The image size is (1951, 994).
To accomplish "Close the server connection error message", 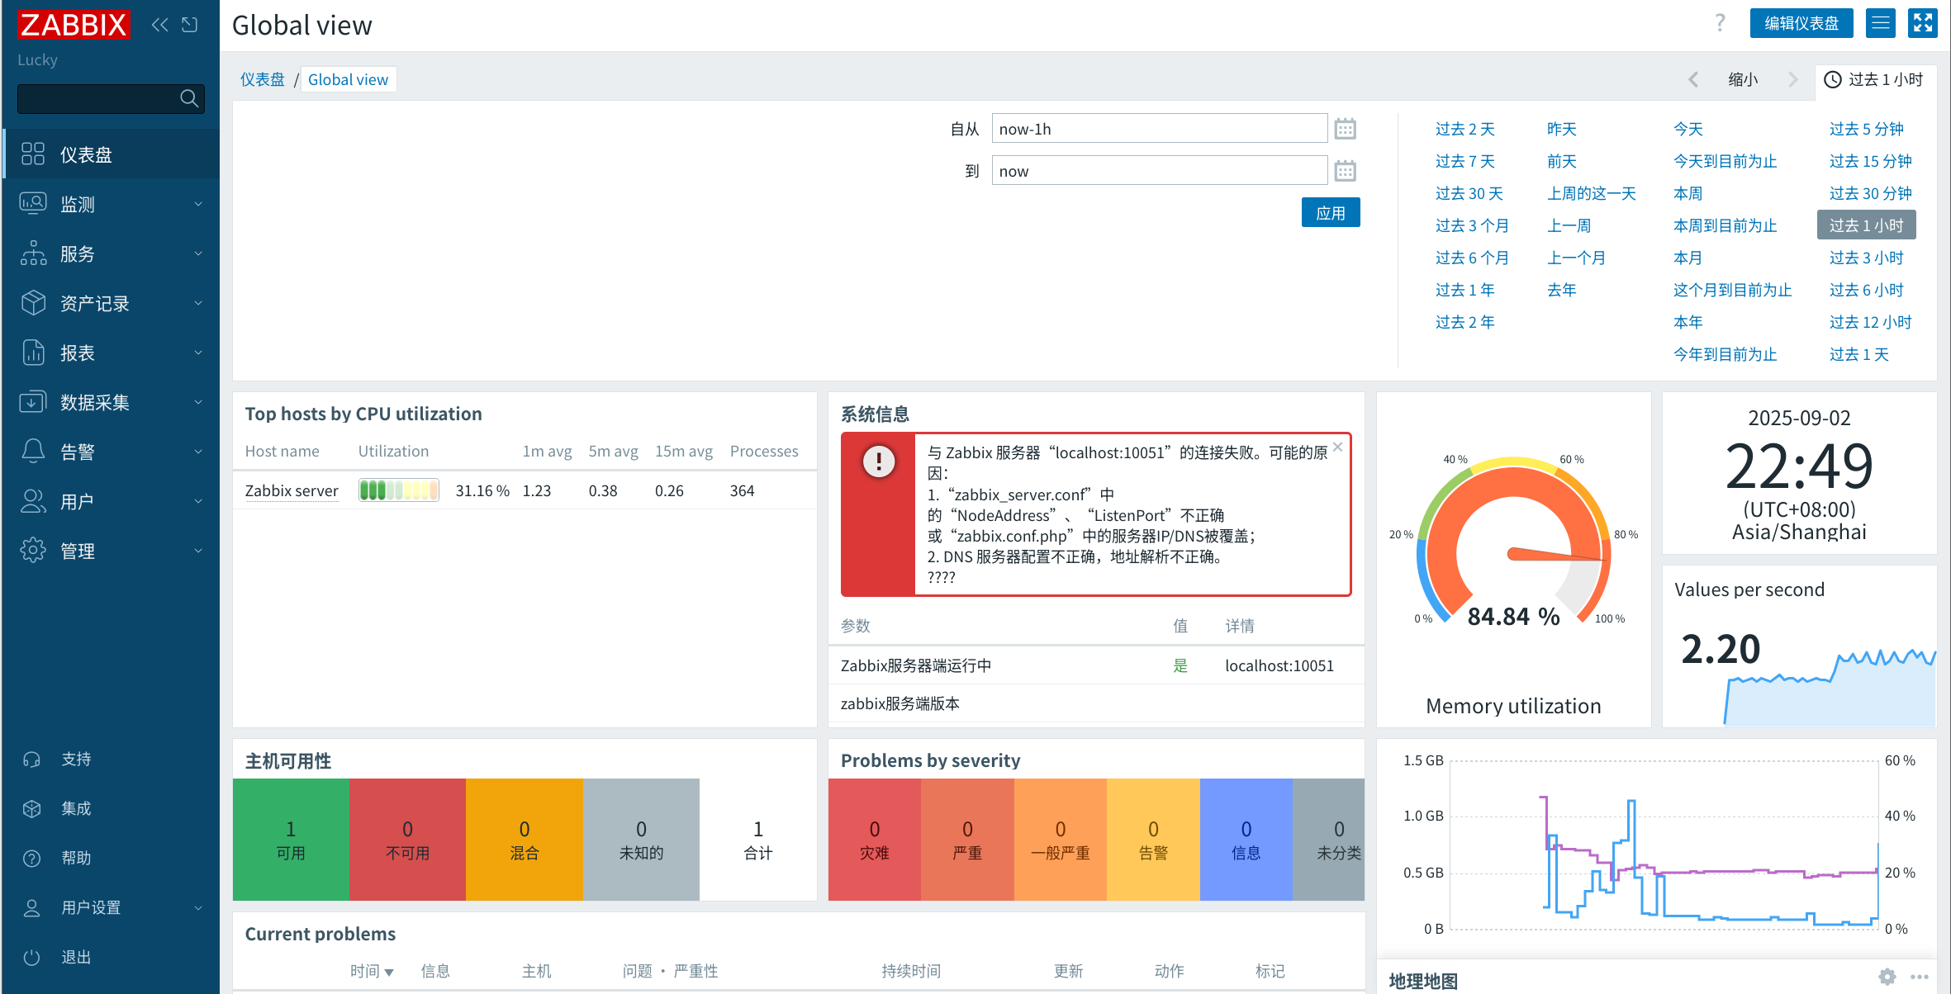I will (x=1338, y=447).
